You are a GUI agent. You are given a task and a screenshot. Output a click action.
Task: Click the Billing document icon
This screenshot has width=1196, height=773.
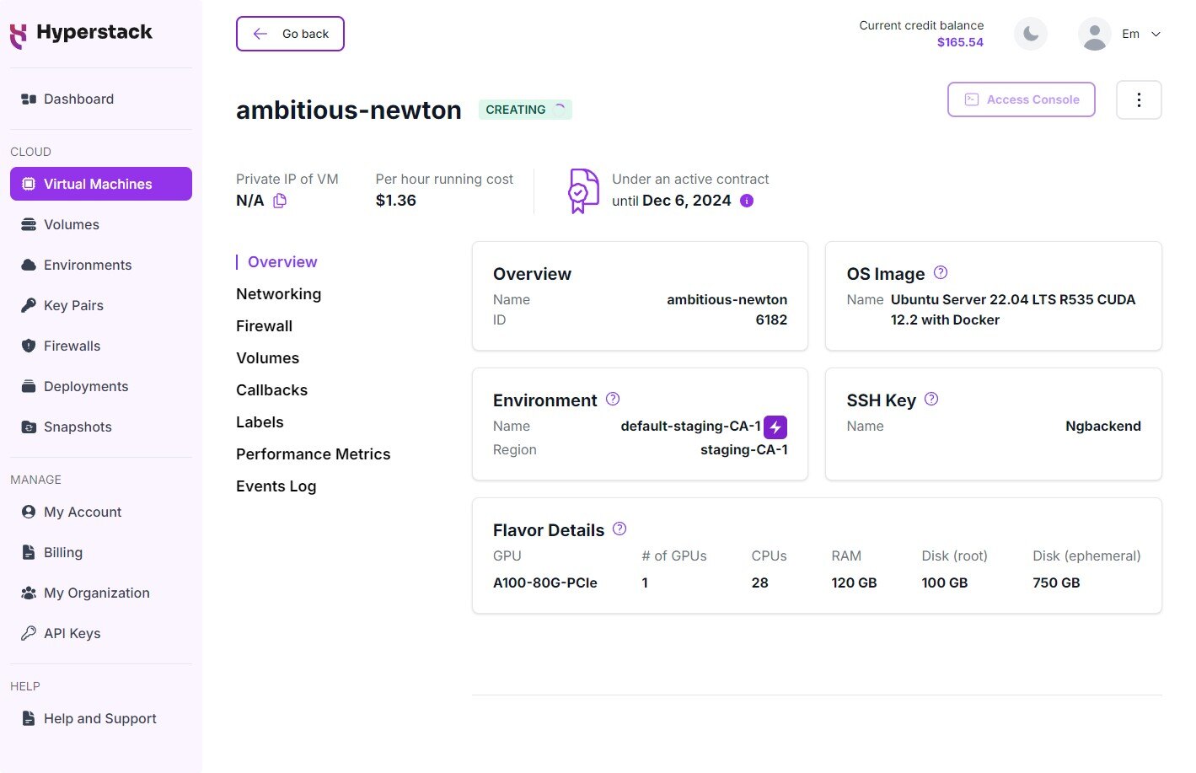click(x=29, y=552)
